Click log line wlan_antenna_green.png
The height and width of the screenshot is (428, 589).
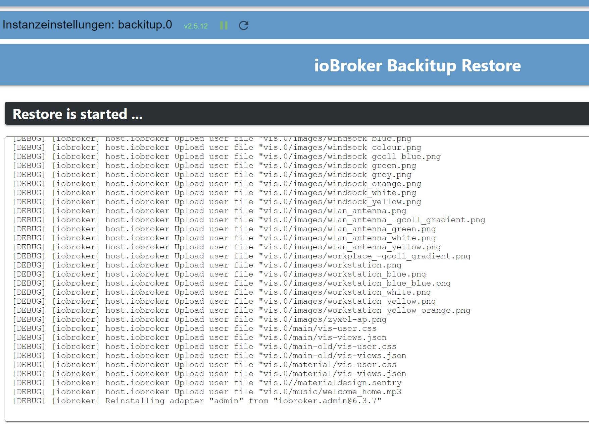coord(224,229)
